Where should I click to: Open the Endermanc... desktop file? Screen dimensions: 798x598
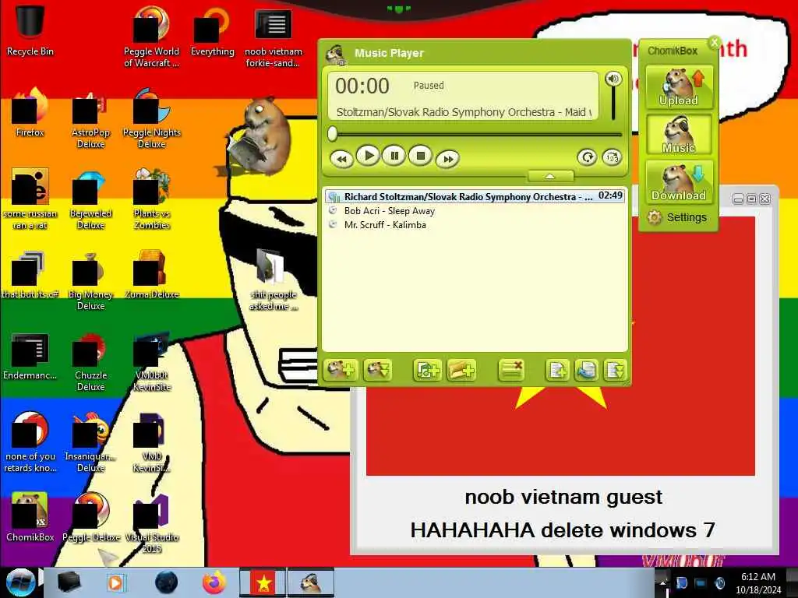[x=30, y=356]
